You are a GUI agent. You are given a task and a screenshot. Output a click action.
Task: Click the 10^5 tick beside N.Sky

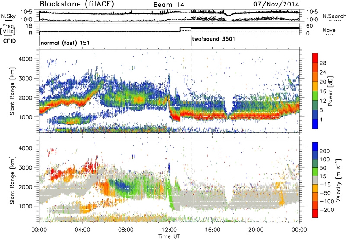coord(26,12)
